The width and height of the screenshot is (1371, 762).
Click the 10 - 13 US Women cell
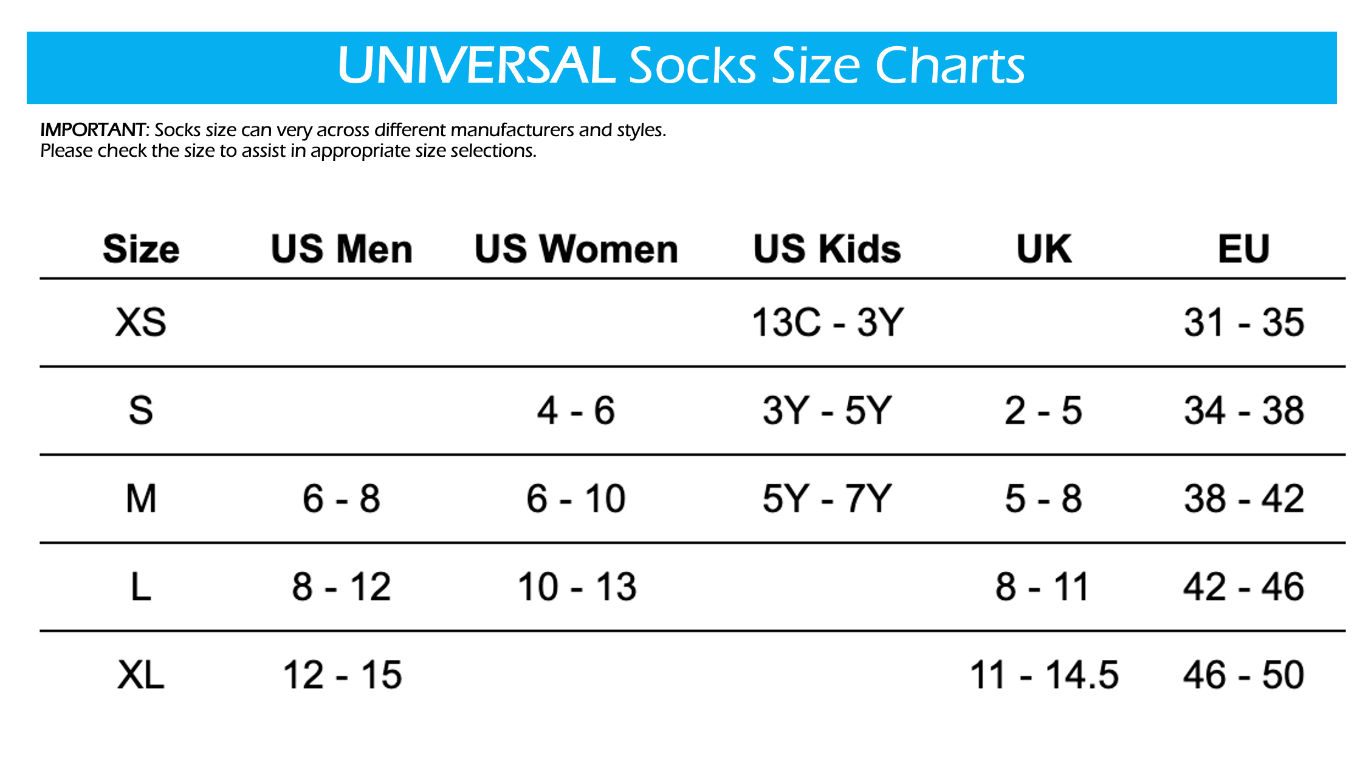click(x=576, y=587)
